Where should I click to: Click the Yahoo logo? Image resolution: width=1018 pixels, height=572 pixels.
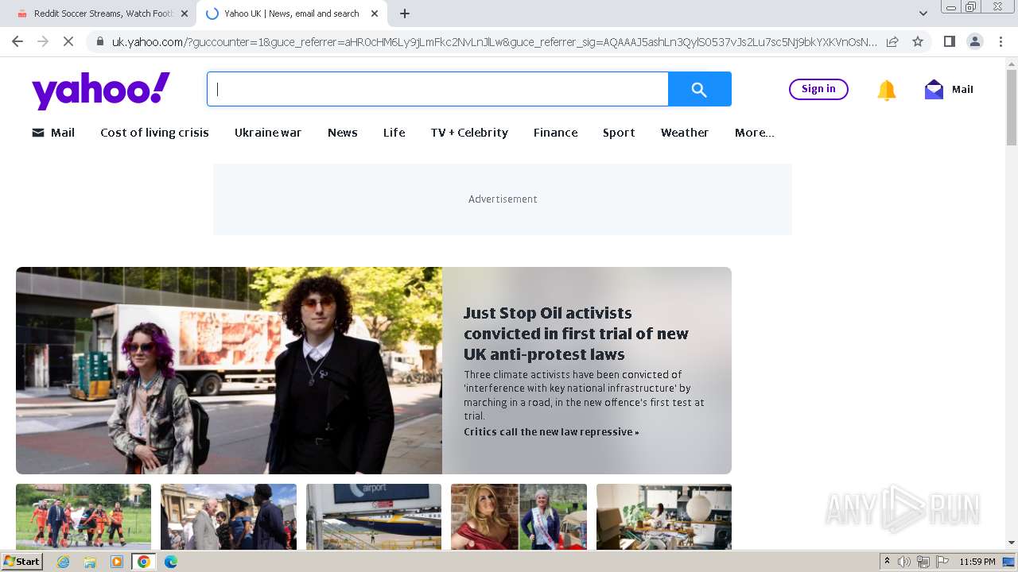tap(101, 90)
